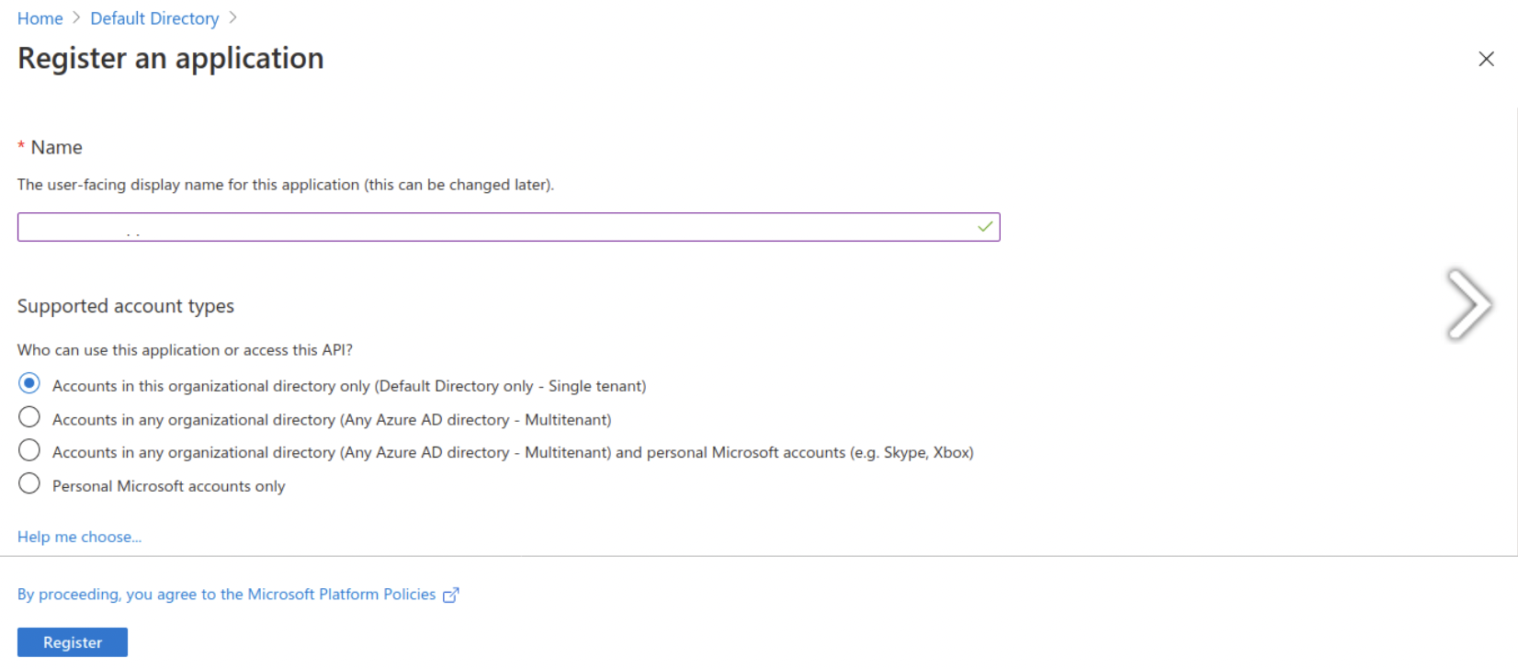The image size is (1518, 669).
Task: Click the Supported account types heading
Action: click(x=126, y=306)
